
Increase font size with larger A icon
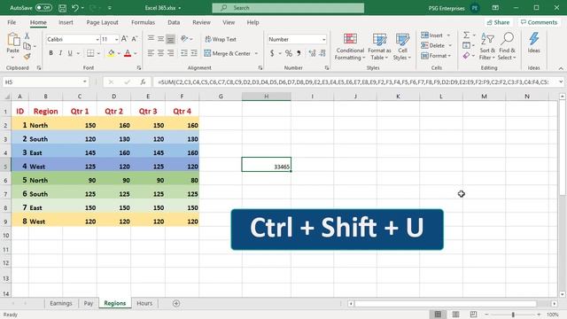click(x=124, y=39)
